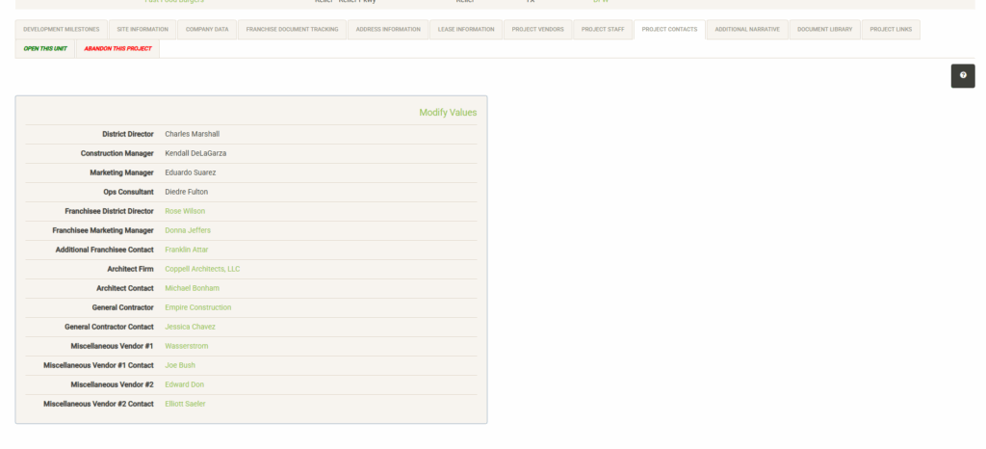Open Rose Wilson contact link
The height and width of the screenshot is (449, 986).
click(185, 211)
